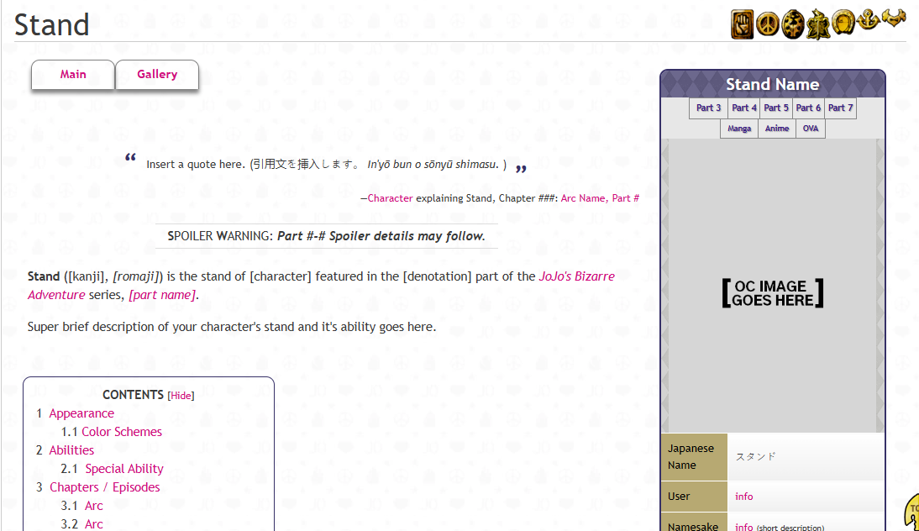Switch to the Gallery tab
This screenshot has height=531, width=919.
157,75
